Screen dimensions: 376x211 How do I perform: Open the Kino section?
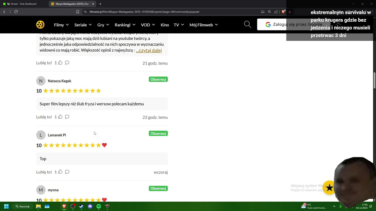(x=165, y=25)
